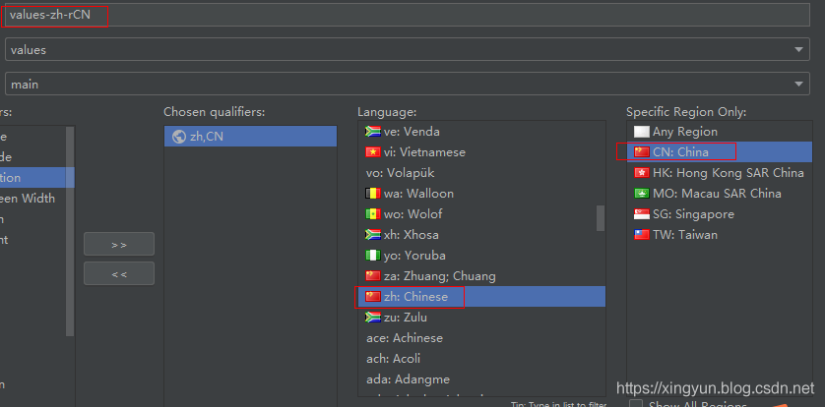This screenshot has height=407, width=825.
Task: Select CN: China region entry
Action: pos(679,152)
